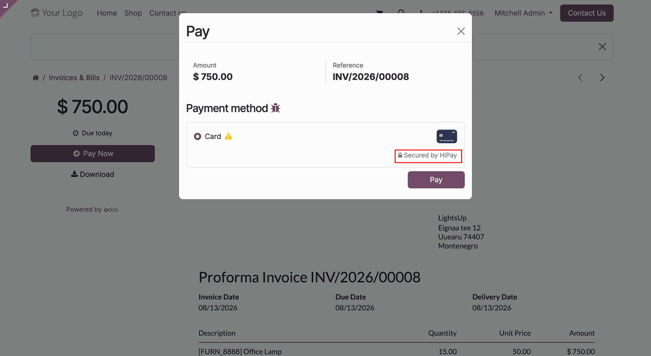651x356 pixels.
Task: Click the home icon in the breadcrumb
Action: coord(36,78)
